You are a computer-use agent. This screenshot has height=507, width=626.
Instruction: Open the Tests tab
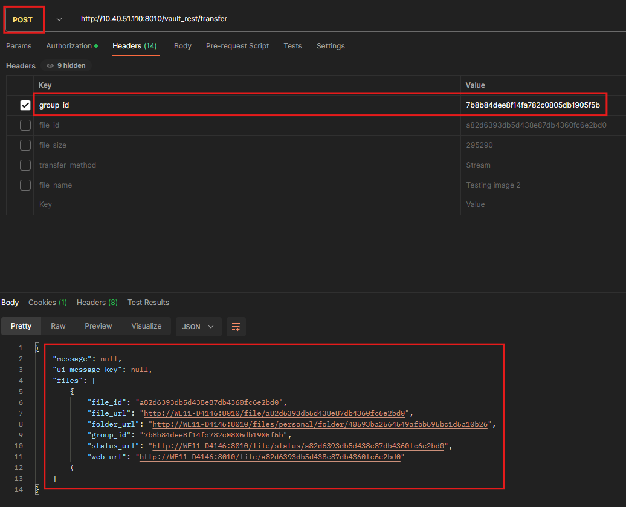(x=292, y=46)
